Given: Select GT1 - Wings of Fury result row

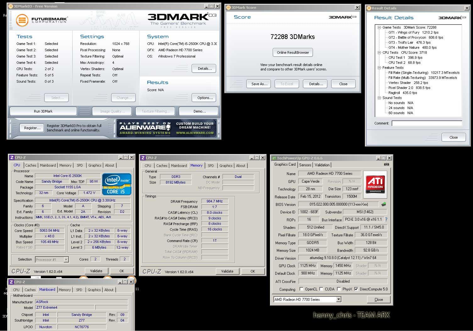Looking at the screenshot, I should 413,32.
